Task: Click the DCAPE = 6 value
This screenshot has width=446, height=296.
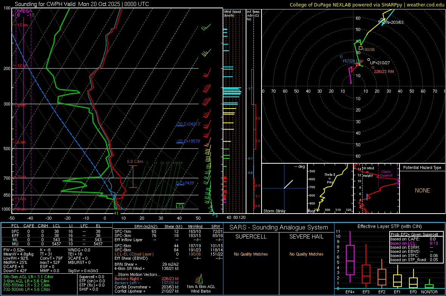Action: pos(13,267)
